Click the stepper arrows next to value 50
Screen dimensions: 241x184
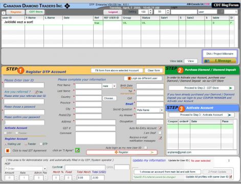pos(168,12)
